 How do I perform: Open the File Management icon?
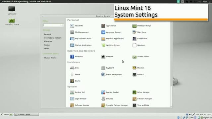coord(72,32)
